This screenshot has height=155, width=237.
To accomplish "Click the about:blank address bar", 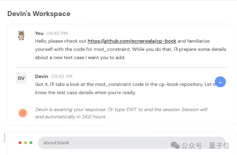I will [x=131, y=143].
